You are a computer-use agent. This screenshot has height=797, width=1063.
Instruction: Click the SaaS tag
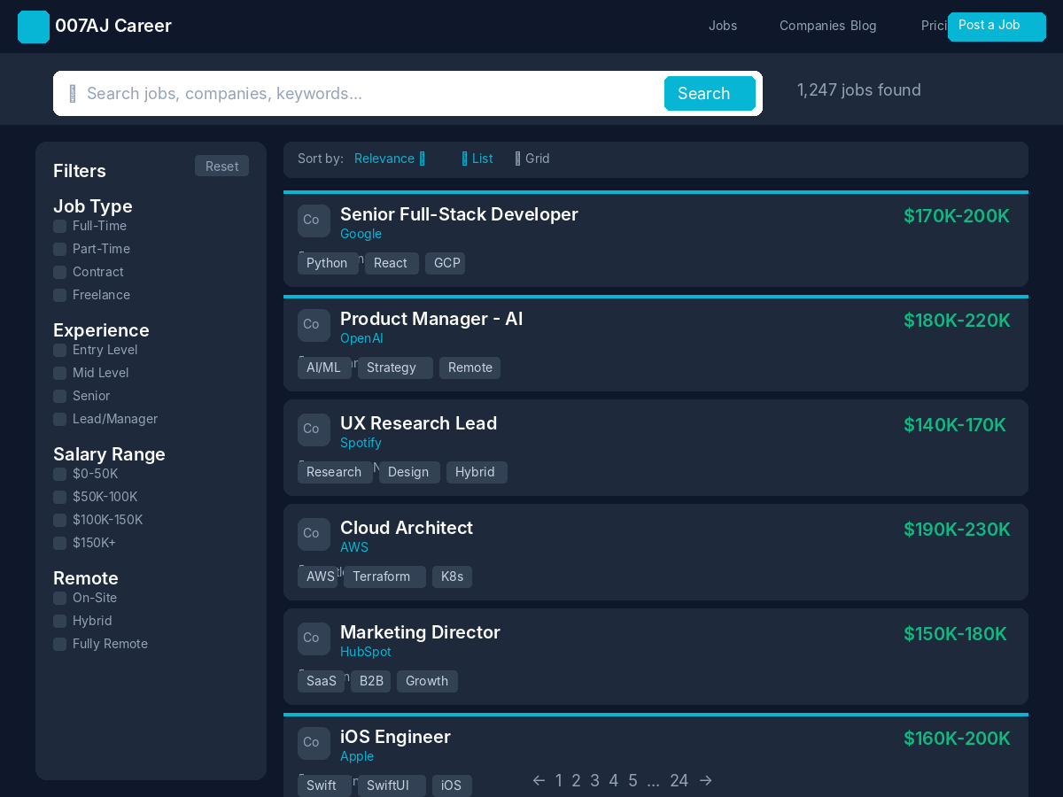pos(321,681)
